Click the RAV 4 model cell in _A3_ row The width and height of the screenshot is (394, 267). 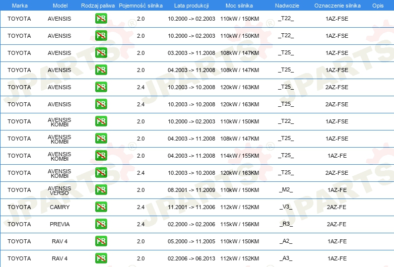(x=59, y=258)
